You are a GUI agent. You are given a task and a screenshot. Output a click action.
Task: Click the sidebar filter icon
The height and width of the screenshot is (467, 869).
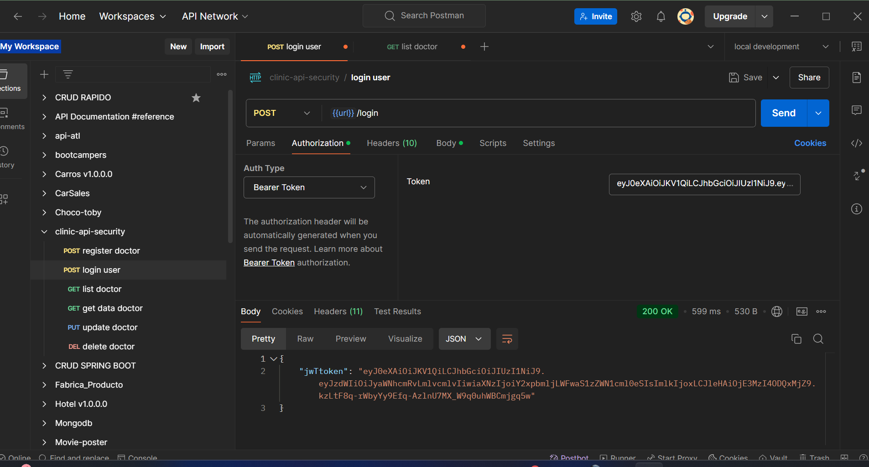click(x=68, y=74)
